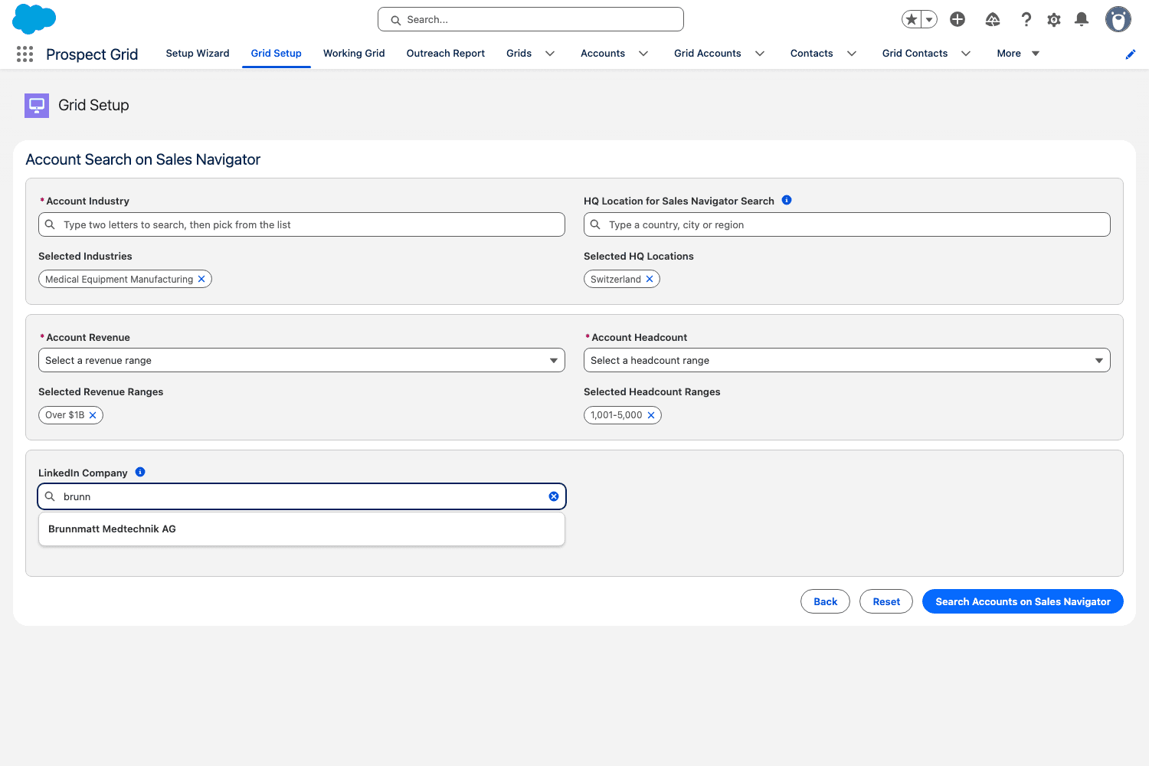Open the Setup gear icon

click(1054, 19)
